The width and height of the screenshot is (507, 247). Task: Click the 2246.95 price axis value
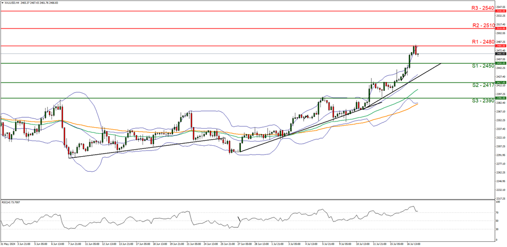tap(500, 182)
